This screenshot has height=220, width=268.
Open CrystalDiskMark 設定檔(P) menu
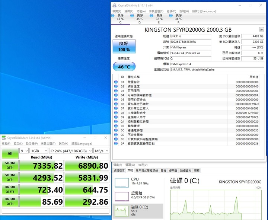pyautogui.click(x=32, y=144)
